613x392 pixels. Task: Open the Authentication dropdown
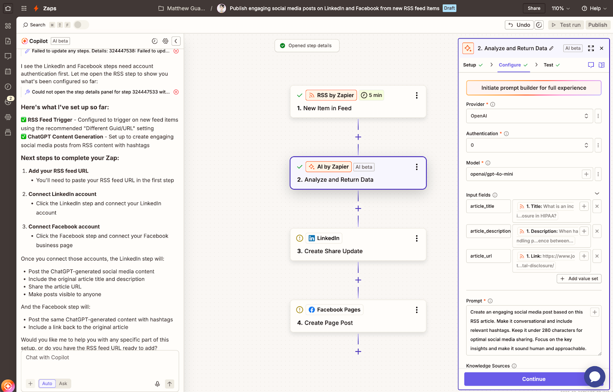pyautogui.click(x=529, y=145)
